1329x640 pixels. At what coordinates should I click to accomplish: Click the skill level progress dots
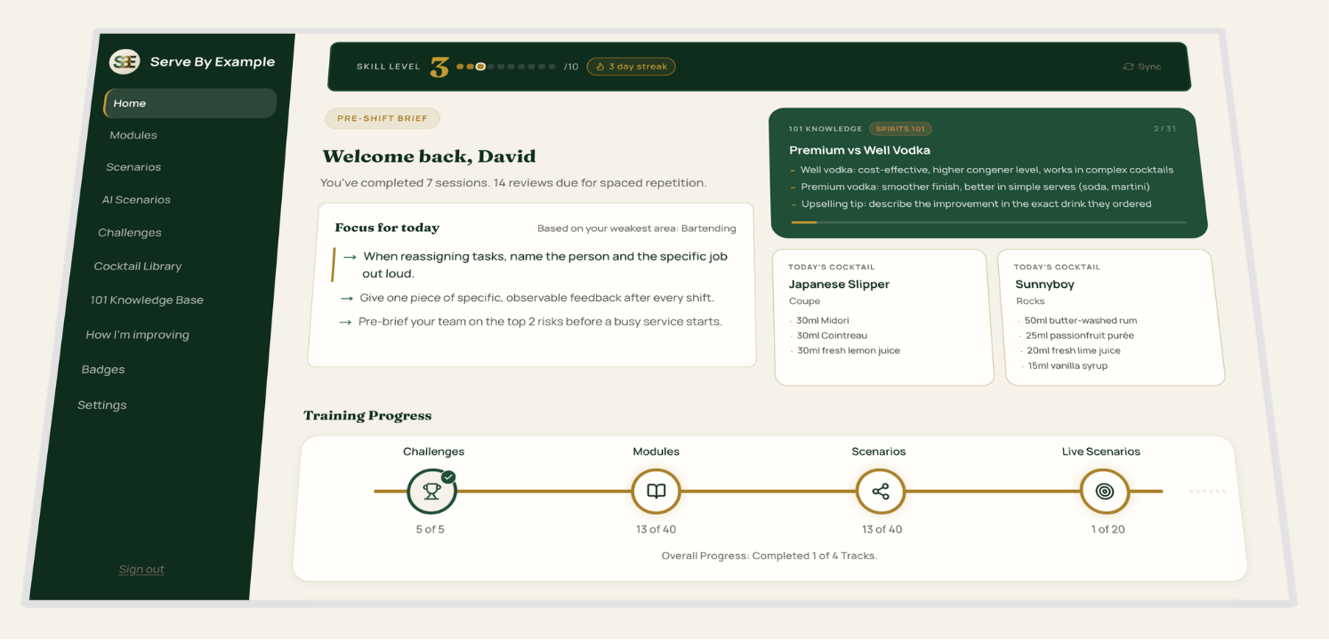point(506,67)
